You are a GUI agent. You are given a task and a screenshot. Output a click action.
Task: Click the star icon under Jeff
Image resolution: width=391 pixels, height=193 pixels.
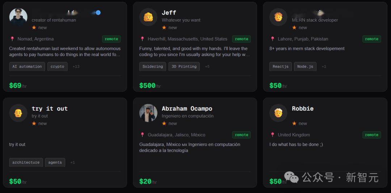(164, 27)
